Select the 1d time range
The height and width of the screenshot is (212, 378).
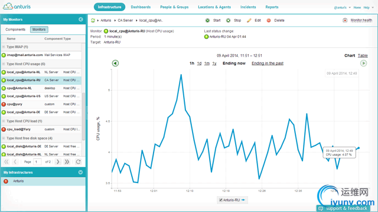click(199, 63)
